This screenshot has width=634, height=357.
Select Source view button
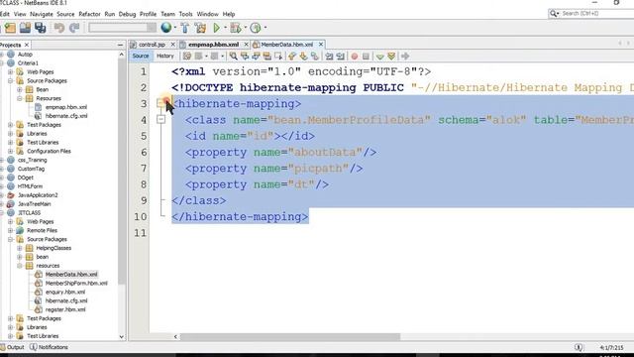point(141,56)
